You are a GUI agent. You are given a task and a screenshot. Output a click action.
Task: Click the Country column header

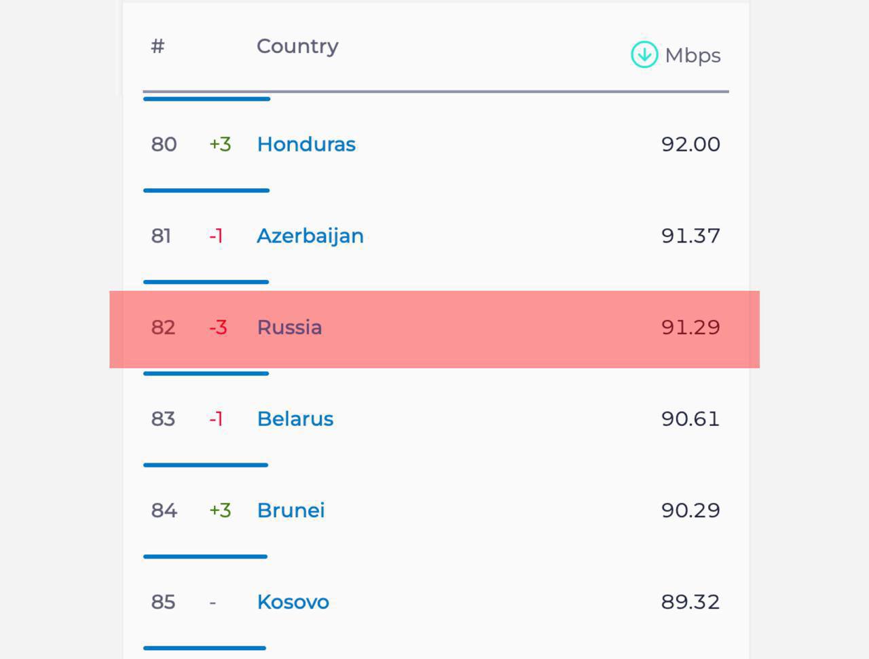(x=297, y=46)
